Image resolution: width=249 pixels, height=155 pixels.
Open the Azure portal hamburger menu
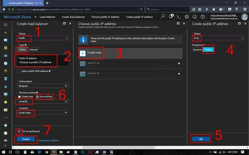[x=5, y=25]
